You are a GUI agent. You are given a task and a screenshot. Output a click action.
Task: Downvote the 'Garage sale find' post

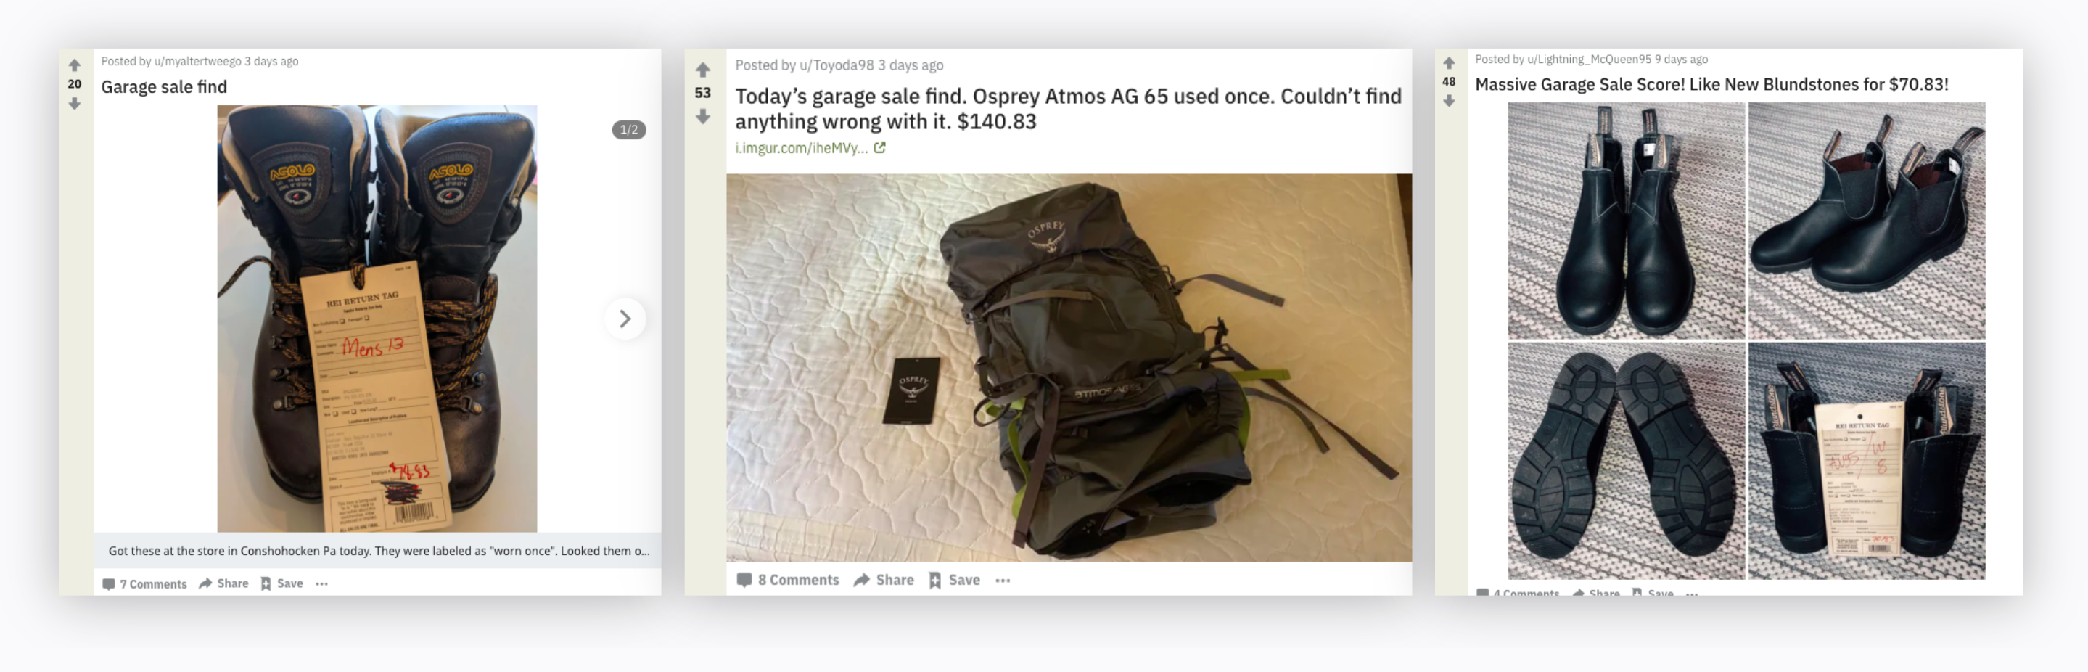point(75,104)
